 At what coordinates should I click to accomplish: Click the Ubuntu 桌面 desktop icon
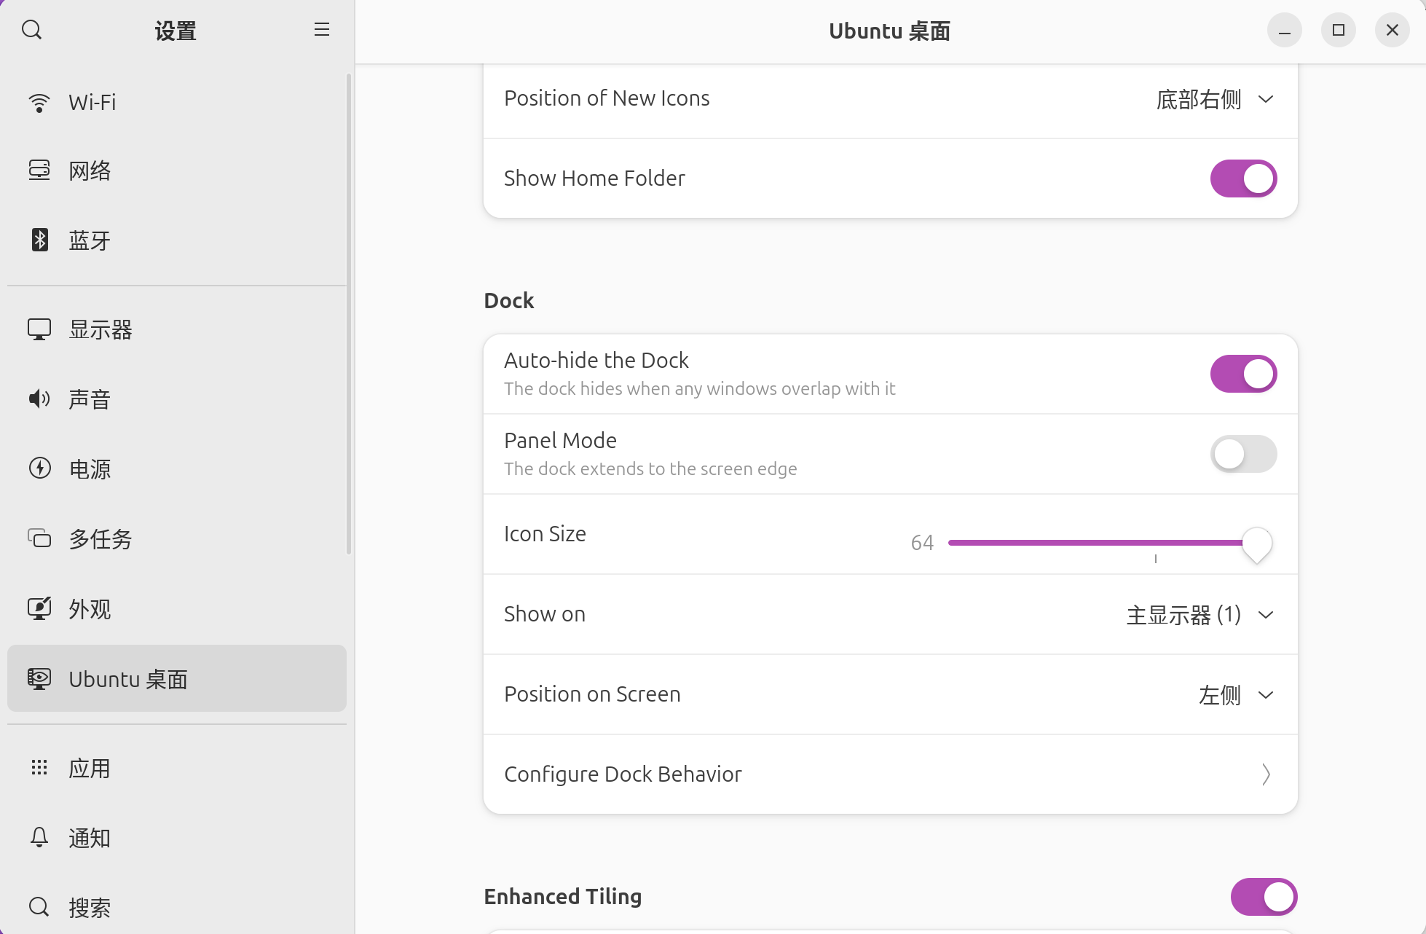pos(39,678)
